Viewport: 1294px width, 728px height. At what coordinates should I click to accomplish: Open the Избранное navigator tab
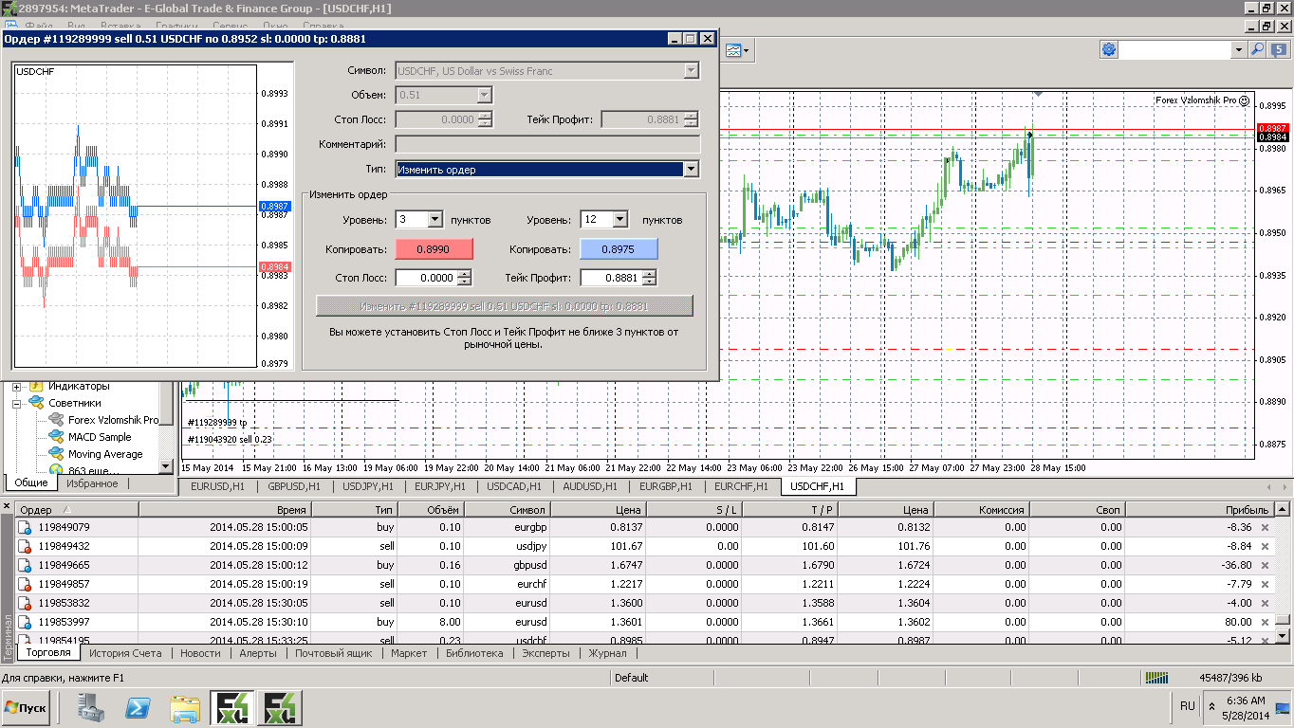[x=92, y=483]
